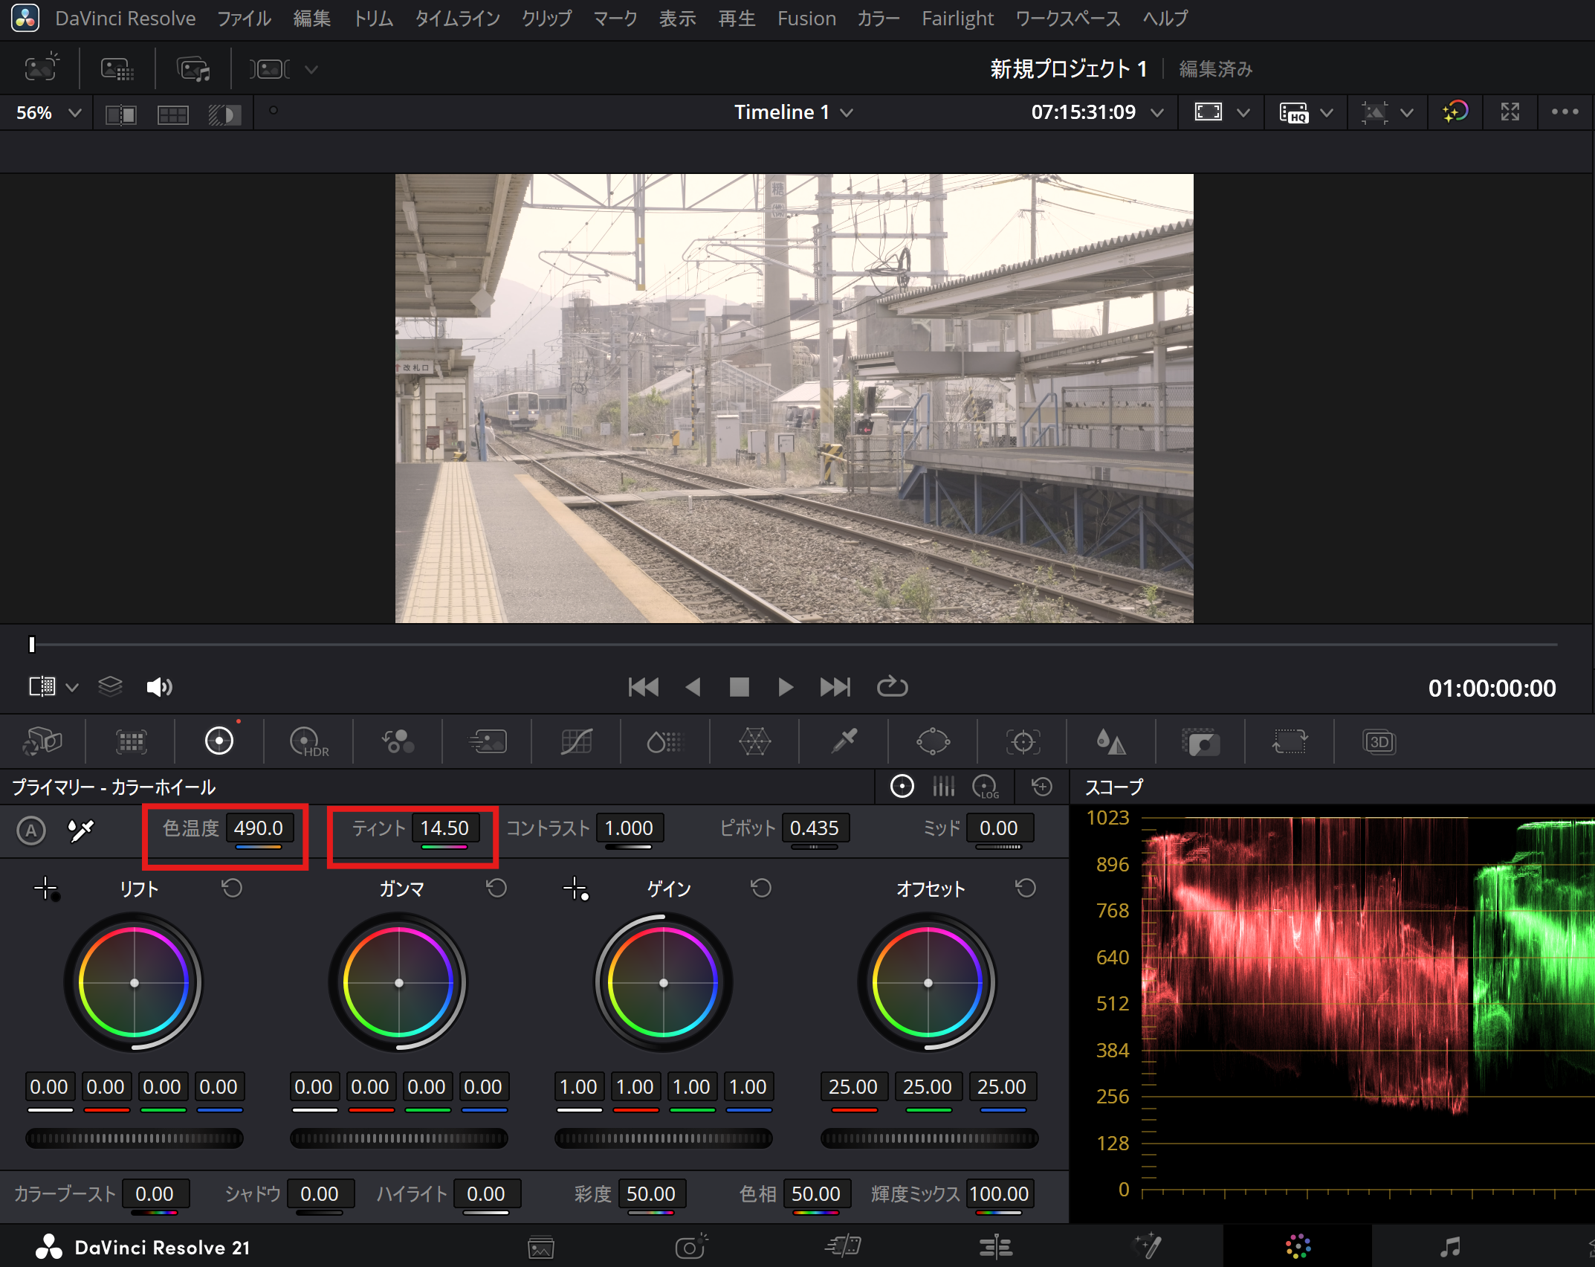Enable split screen viewer mode
The height and width of the screenshot is (1267, 1595).
click(172, 115)
